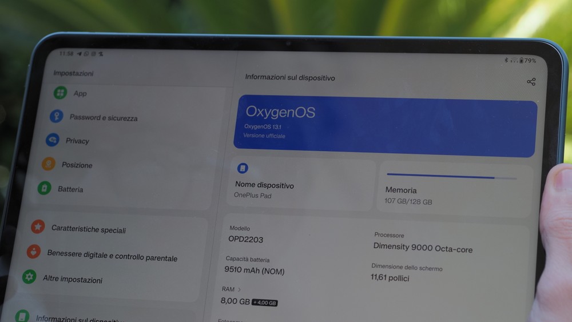
Task: Tap the battery percentage in status bar
Action: [x=530, y=61]
